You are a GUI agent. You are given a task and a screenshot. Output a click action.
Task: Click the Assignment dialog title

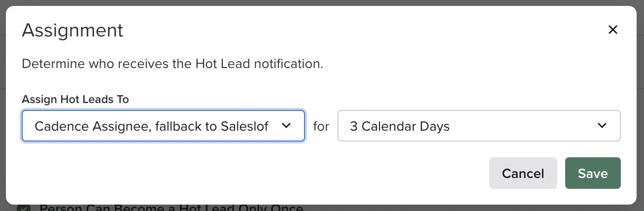(73, 31)
